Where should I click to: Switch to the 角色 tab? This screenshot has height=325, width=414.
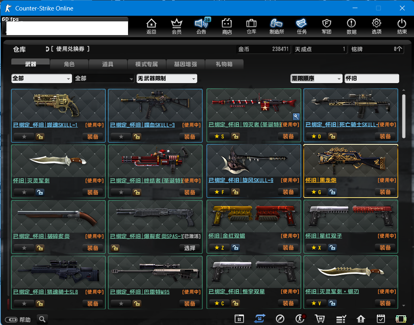coord(69,64)
